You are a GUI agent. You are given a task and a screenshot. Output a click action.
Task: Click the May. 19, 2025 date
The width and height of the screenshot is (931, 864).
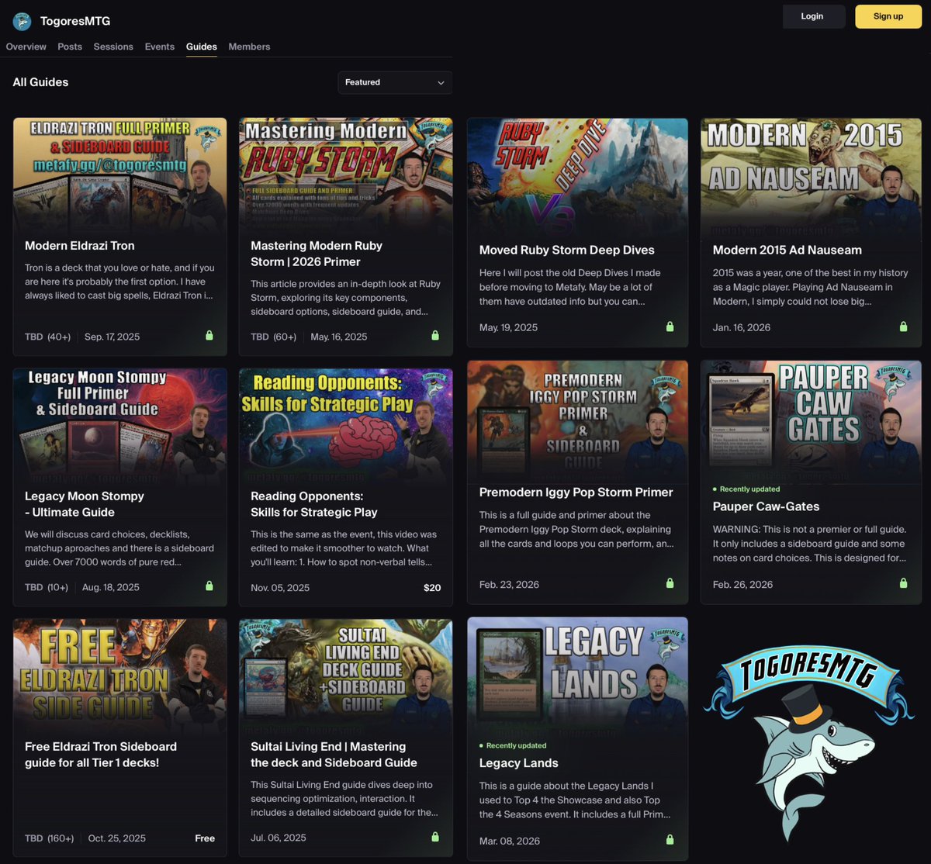pos(509,327)
